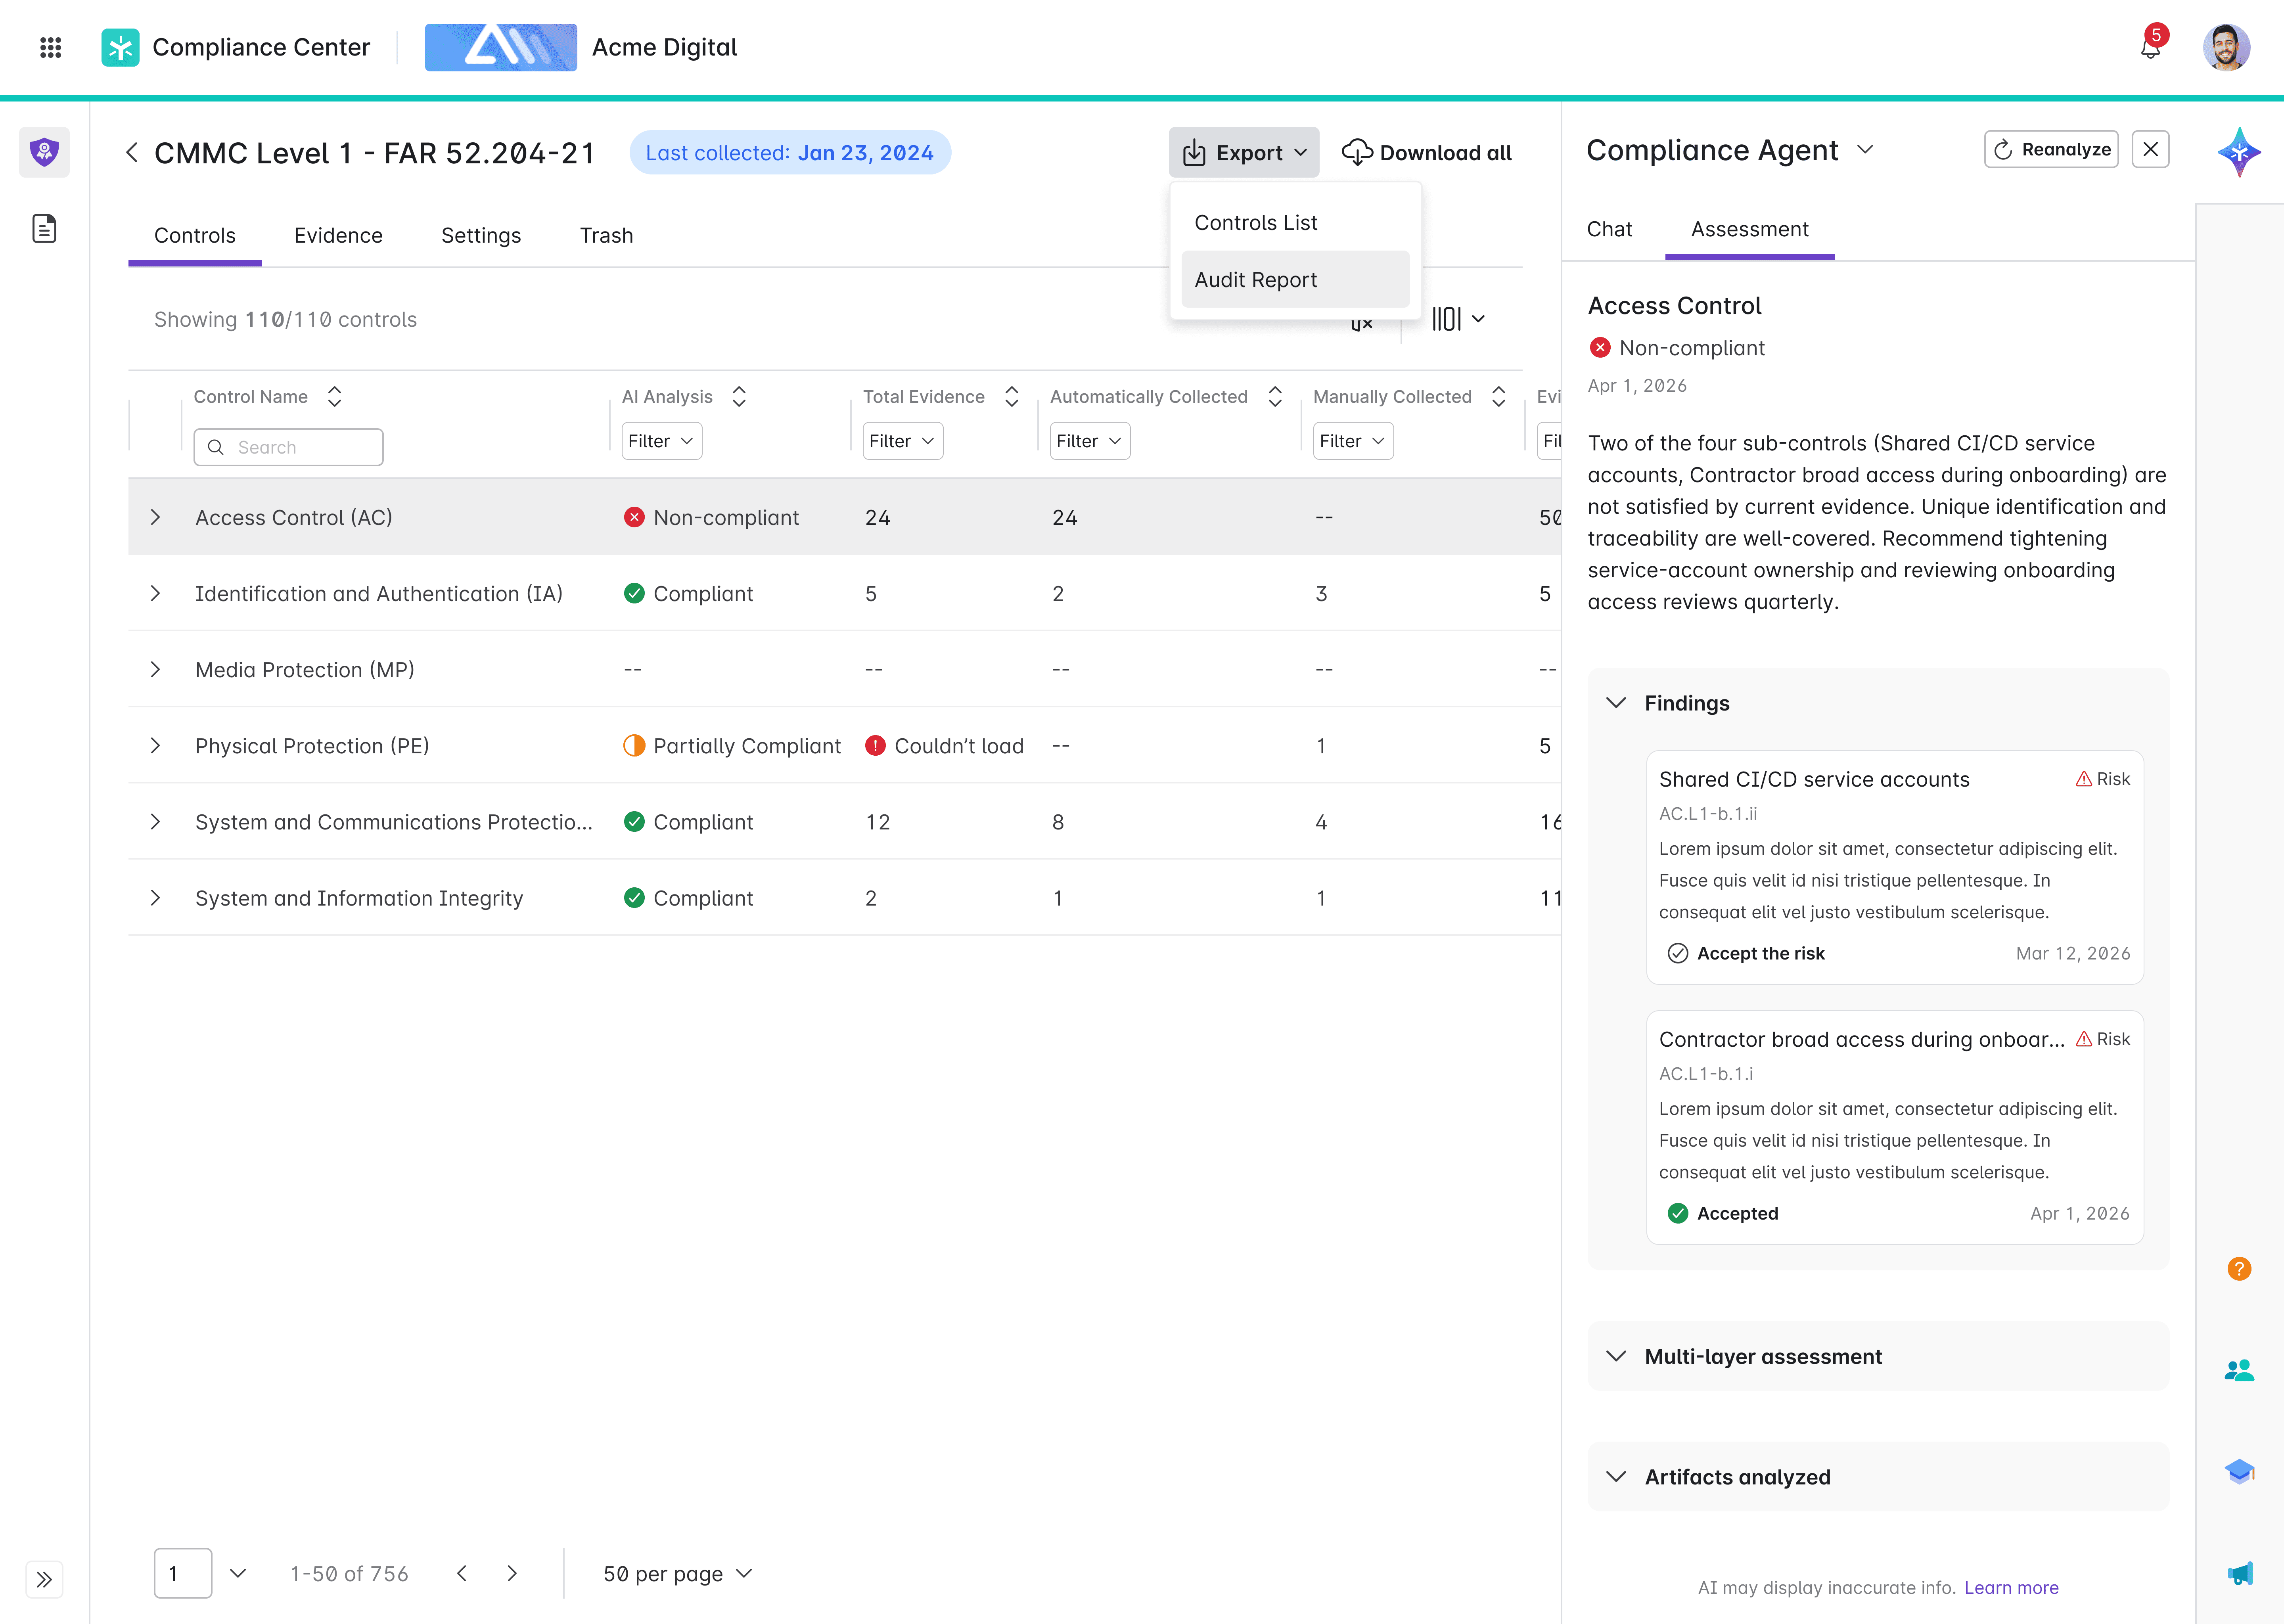Open the Learn more link
This screenshot has height=1624, width=2284.
2011,1587
